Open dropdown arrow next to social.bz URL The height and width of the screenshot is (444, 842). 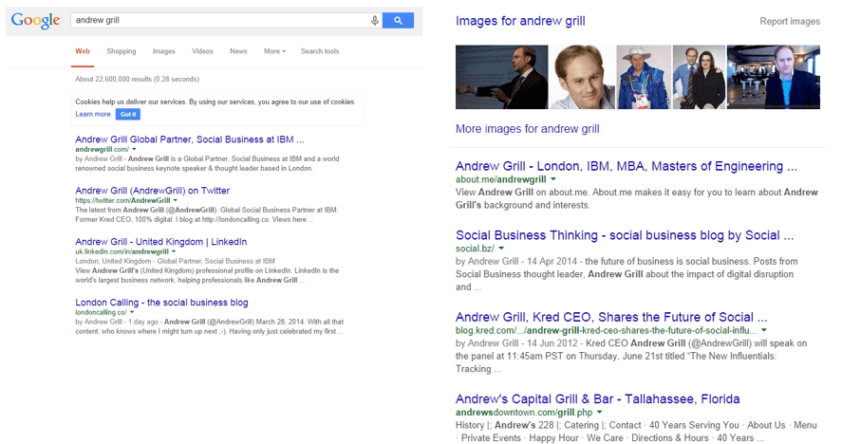[x=502, y=249]
